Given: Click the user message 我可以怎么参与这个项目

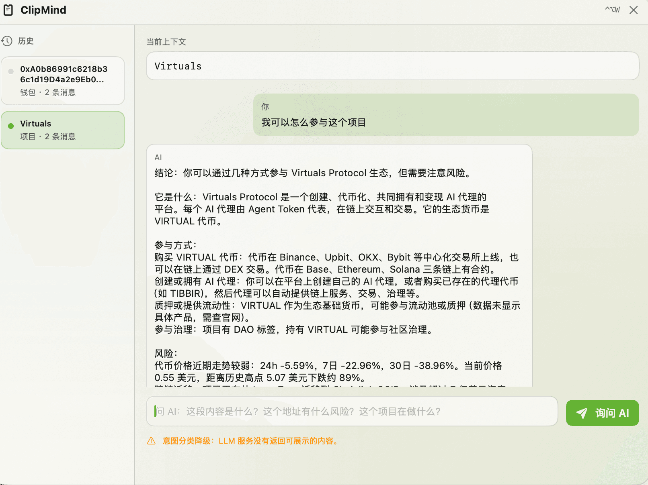Looking at the screenshot, I should pos(314,122).
